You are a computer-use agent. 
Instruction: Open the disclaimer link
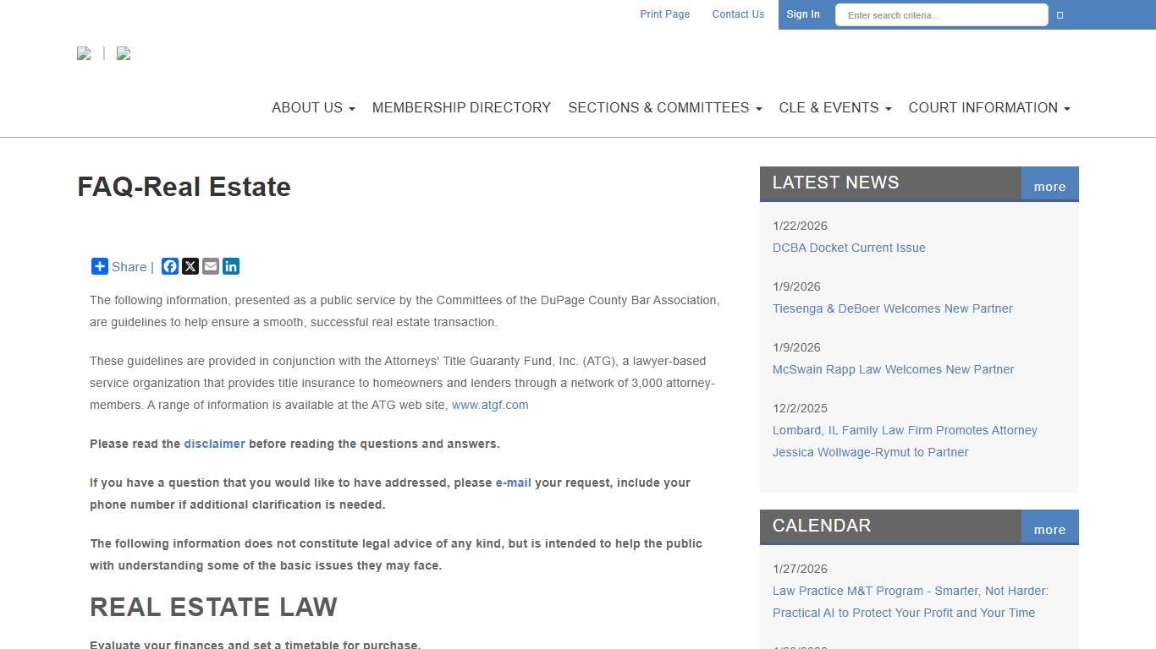coord(214,444)
